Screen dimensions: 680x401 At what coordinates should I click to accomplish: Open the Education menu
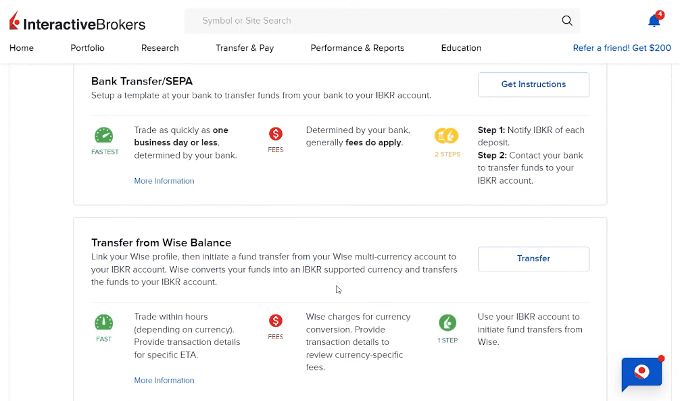point(461,48)
